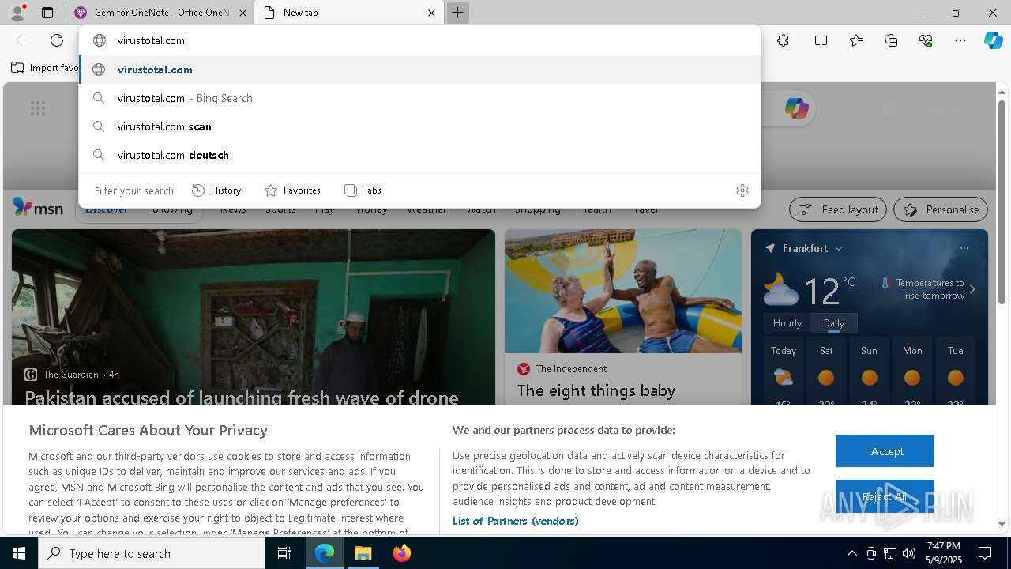Accept cookies with I Accept
Screen dimensions: 1011x569
click(885, 451)
